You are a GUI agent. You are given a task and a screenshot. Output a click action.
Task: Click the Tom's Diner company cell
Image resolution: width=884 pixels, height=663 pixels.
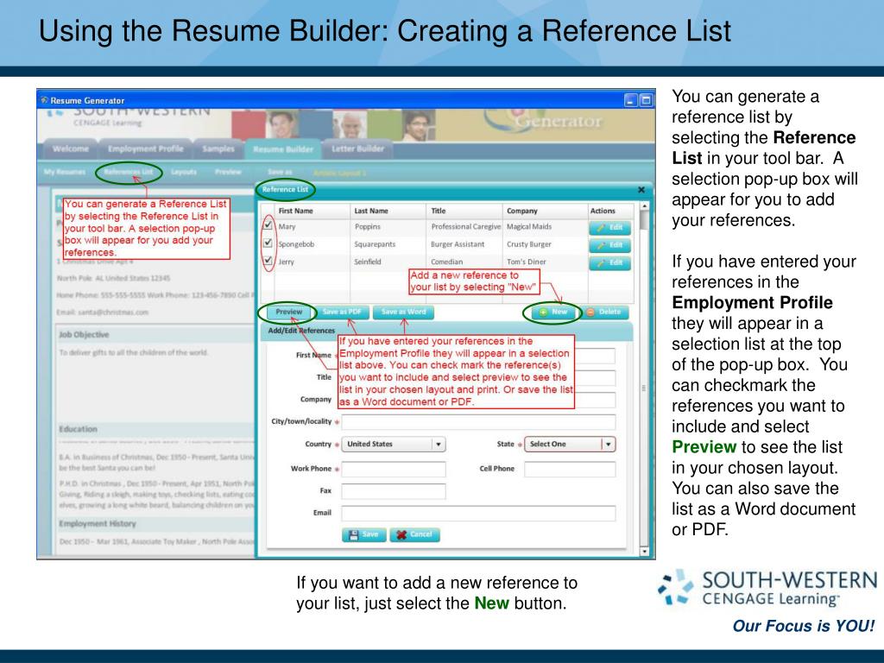pos(527,262)
